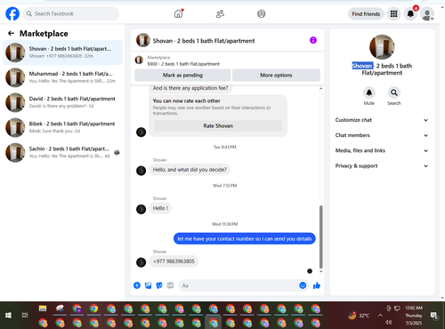Click the purple conversation info icon
This screenshot has width=445, height=329.
tap(313, 40)
